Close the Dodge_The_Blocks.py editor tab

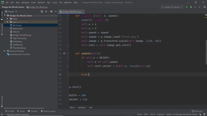83,12
